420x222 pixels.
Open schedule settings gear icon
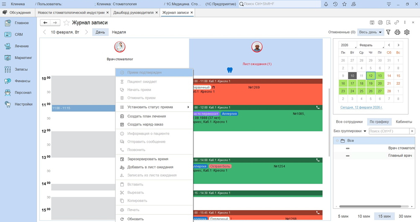[x=407, y=32]
